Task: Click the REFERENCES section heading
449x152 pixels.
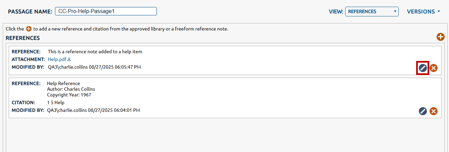Action: click(23, 38)
